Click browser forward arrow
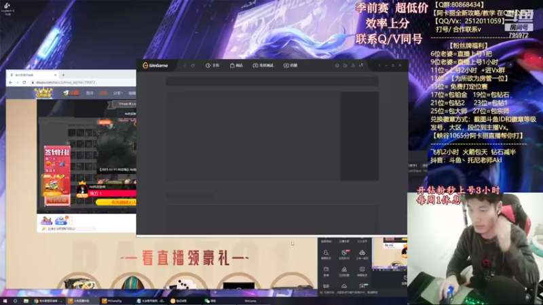This screenshot has width=543, height=305. tap(18, 82)
